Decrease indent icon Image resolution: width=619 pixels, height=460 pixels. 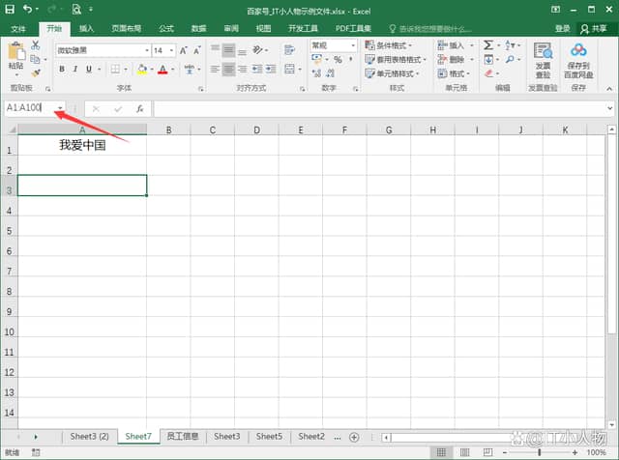tap(257, 69)
